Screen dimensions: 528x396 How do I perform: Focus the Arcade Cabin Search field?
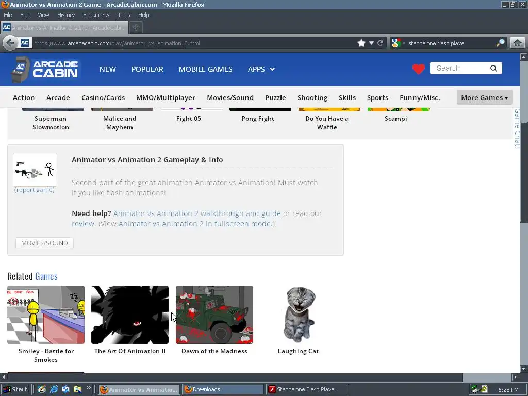[x=466, y=69]
